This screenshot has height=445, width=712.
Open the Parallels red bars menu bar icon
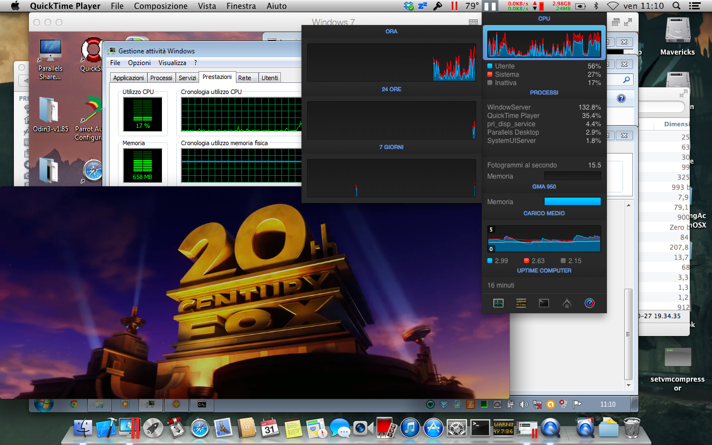[x=454, y=6]
